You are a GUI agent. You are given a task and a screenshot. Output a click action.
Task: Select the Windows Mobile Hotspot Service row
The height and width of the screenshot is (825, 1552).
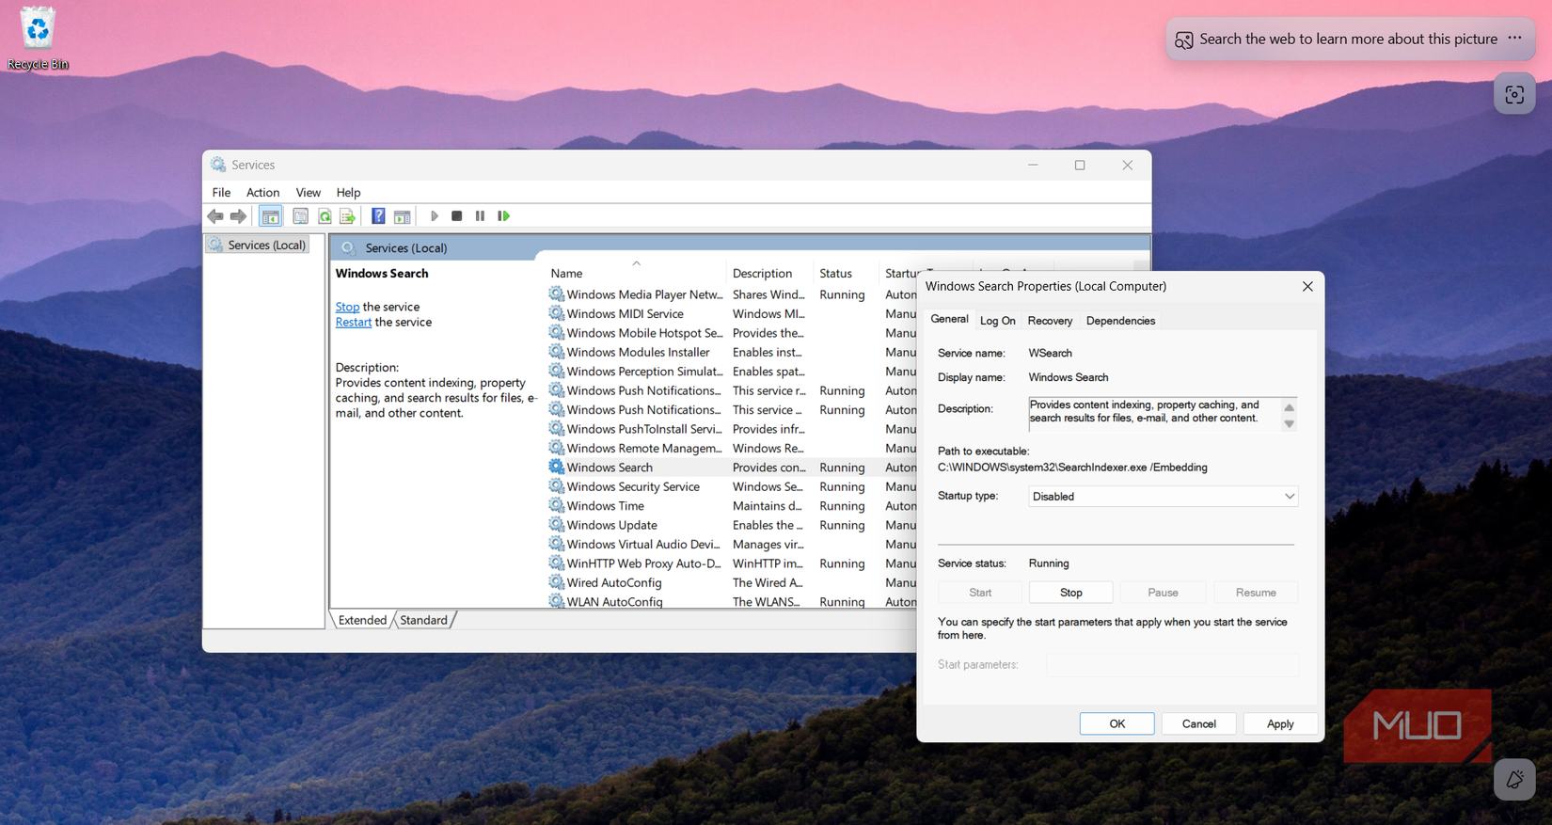pyautogui.click(x=731, y=333)
